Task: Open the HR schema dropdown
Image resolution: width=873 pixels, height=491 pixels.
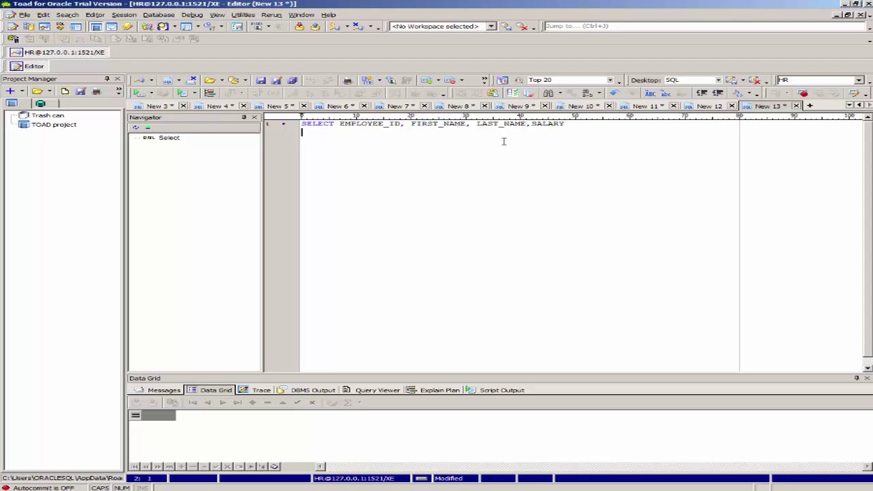Action: [859, 80]
